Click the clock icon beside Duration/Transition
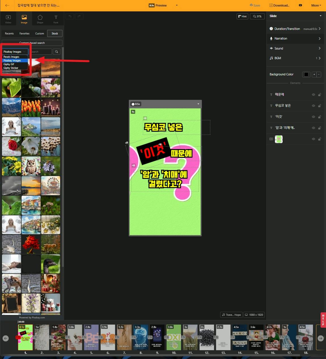Image resolution: width=326 pixels, height=359 pixels. coord(271,29)
